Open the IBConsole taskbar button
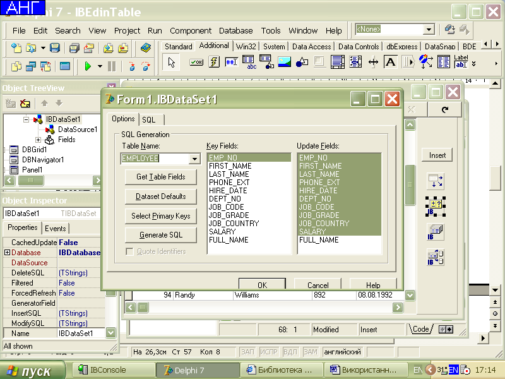The height and width of the screenshot is (379, 505). click(114, 370)
